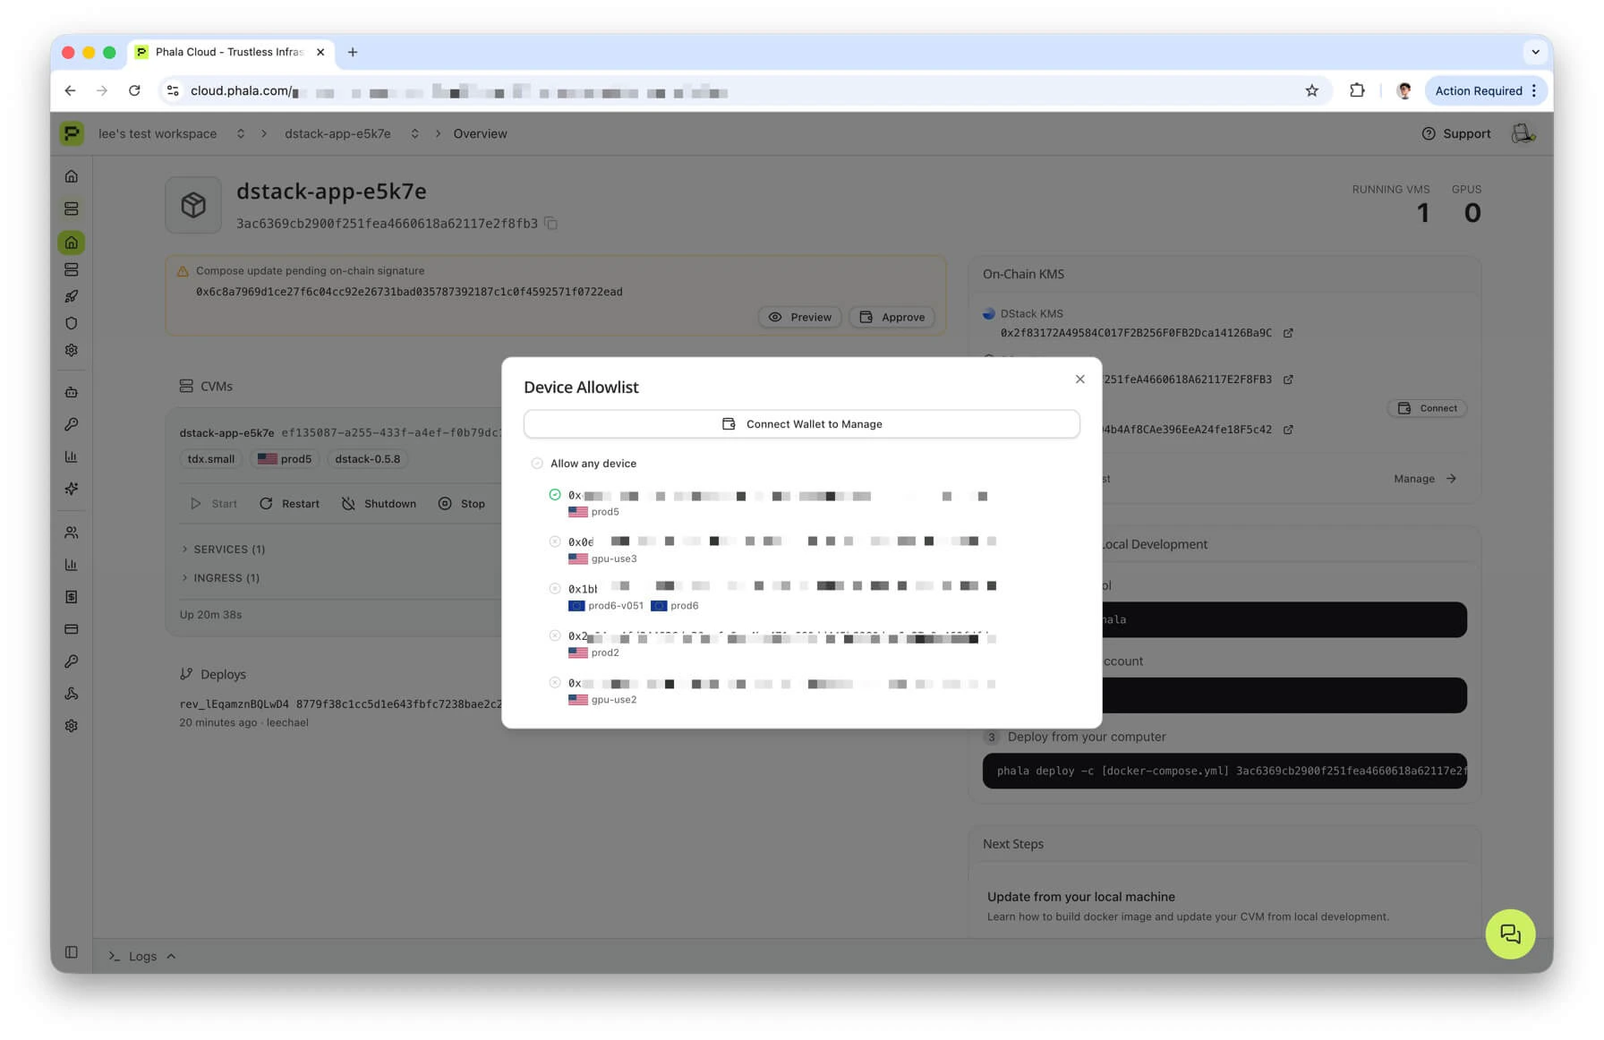Open the dollar billing icon in sidebar
Image resolution: width=1604 pixels, height=1040 pixels.
pyautogui.click(x=72, y=597)
